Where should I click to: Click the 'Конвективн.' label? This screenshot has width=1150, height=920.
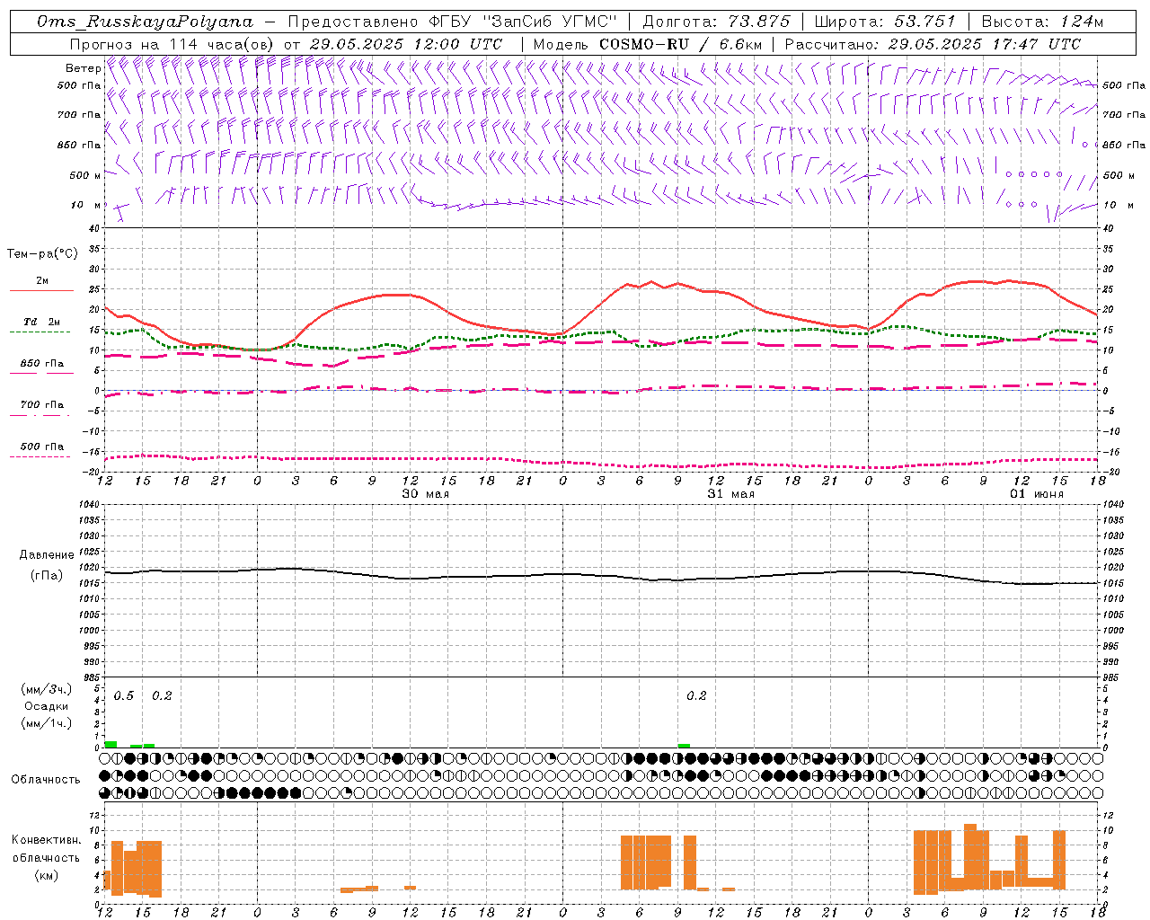(x=46, y=840)
